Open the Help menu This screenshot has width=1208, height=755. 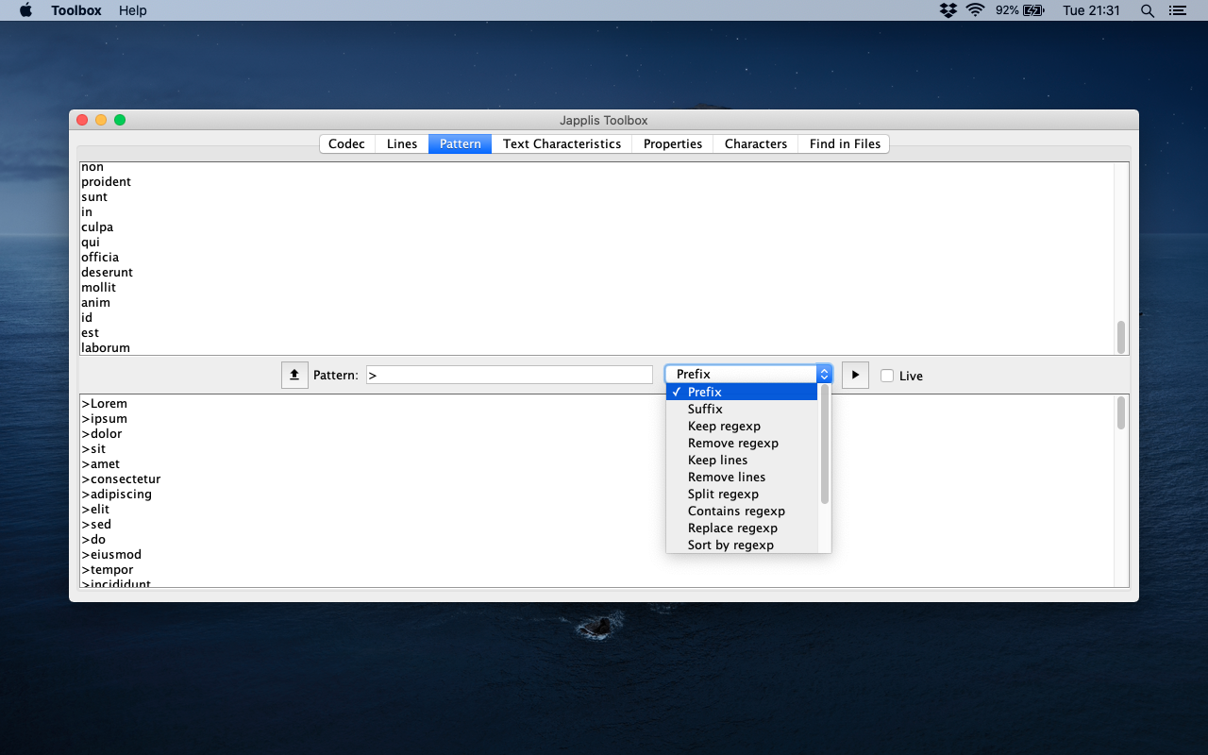132,10
